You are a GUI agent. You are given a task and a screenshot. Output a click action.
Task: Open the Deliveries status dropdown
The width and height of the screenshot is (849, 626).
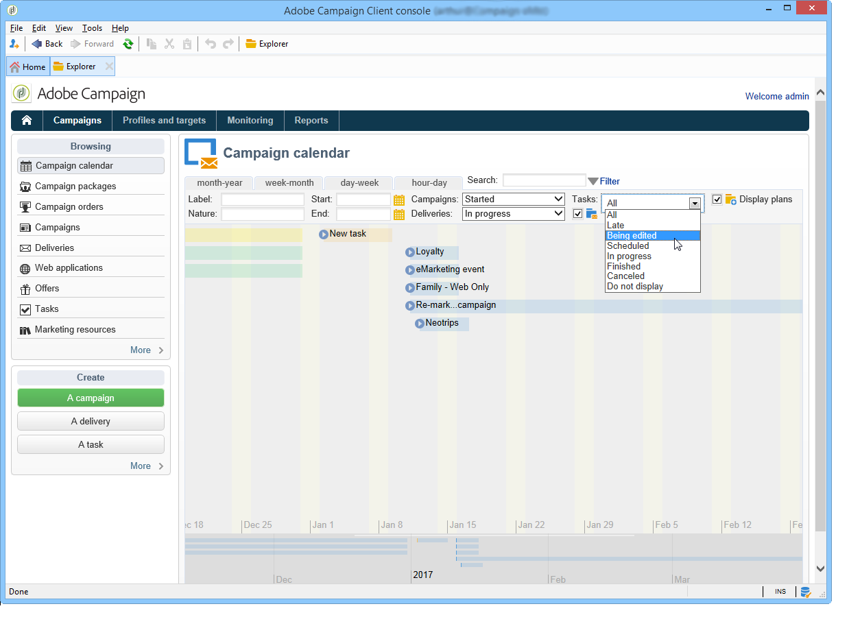point(514,214)
